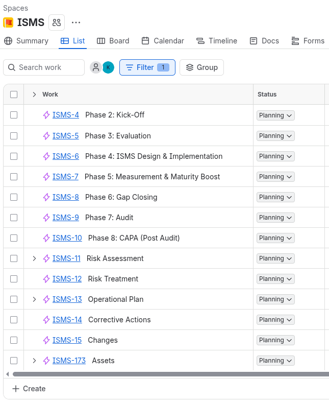
Task: Open the ISMS-10 issue link
Action: coord(67,238)
